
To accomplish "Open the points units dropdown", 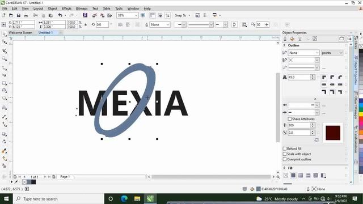I will pyautogui.click(x=332, y=53).
